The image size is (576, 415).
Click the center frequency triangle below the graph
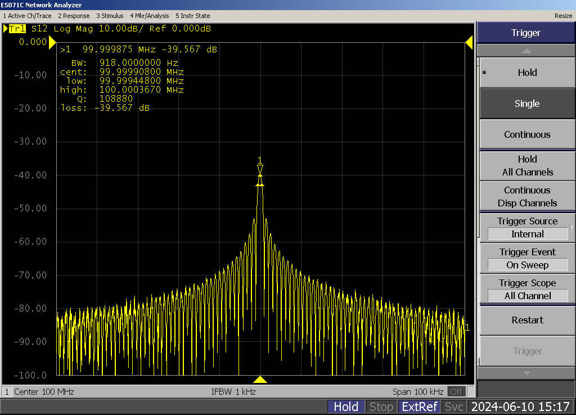coord(260,380)
